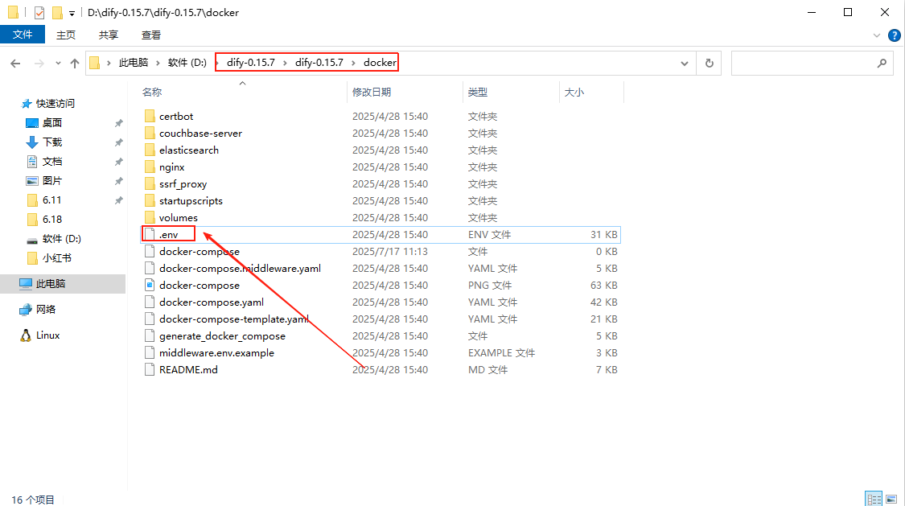
Task: Open the Help question mark icon
Action: click(x=894, y=35)
